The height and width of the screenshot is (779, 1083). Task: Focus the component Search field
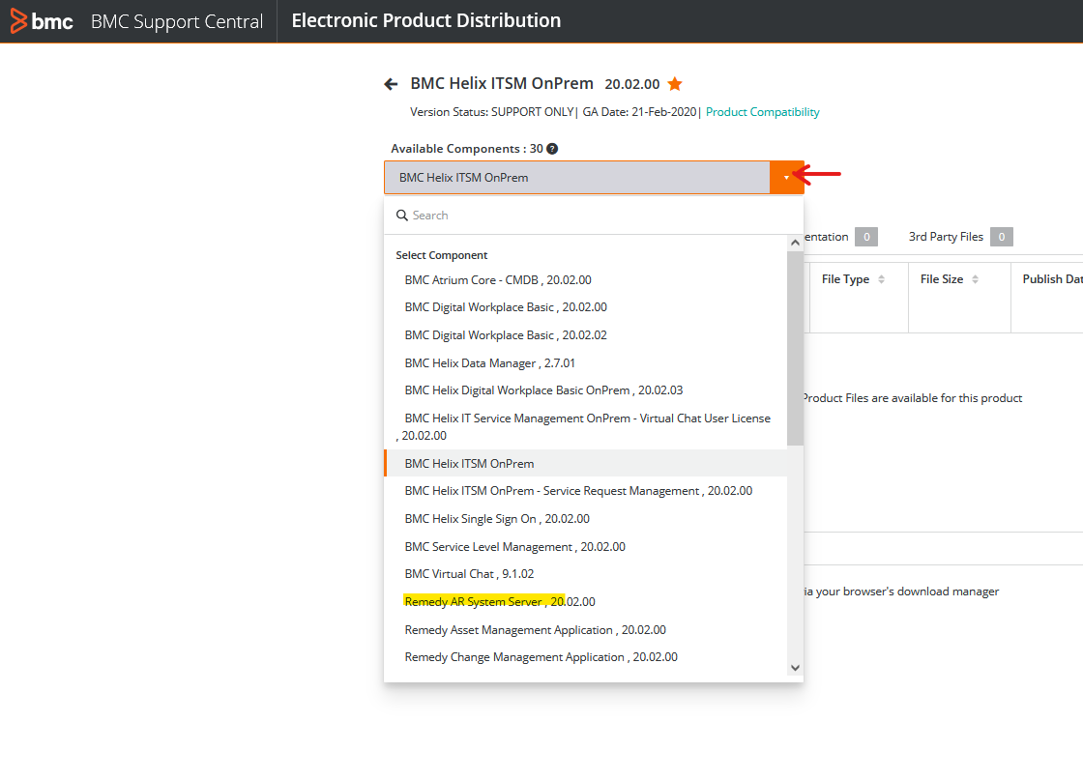coord(594,216)
